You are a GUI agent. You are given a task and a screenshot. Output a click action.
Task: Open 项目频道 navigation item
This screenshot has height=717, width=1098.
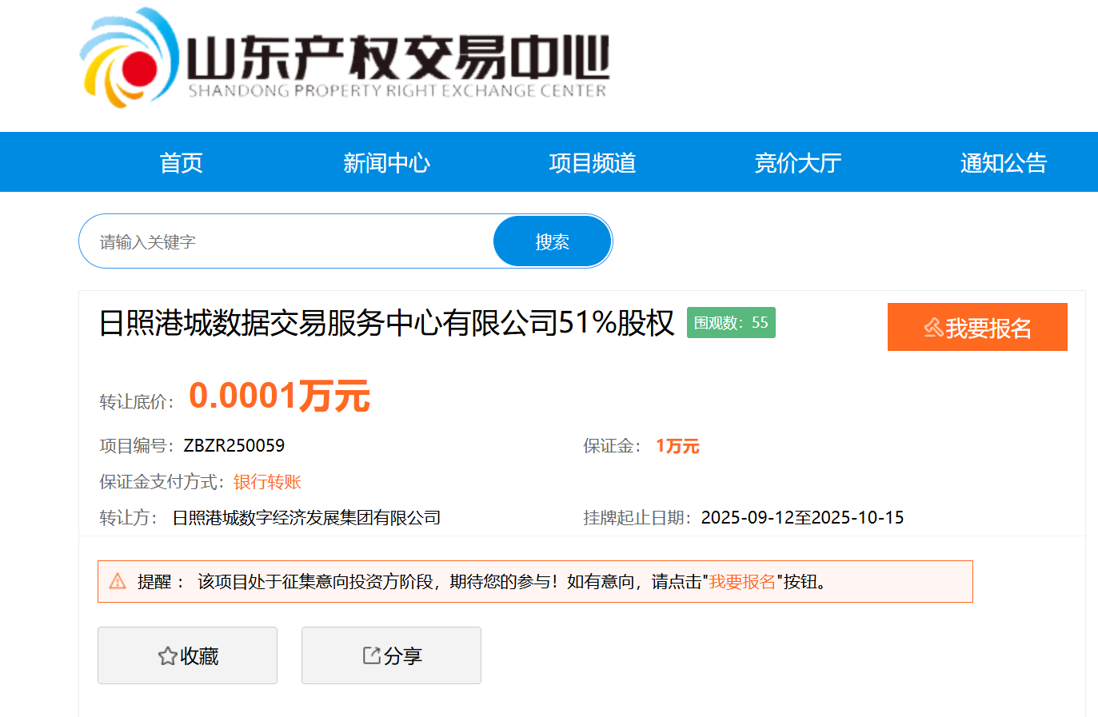coord(593,163)
